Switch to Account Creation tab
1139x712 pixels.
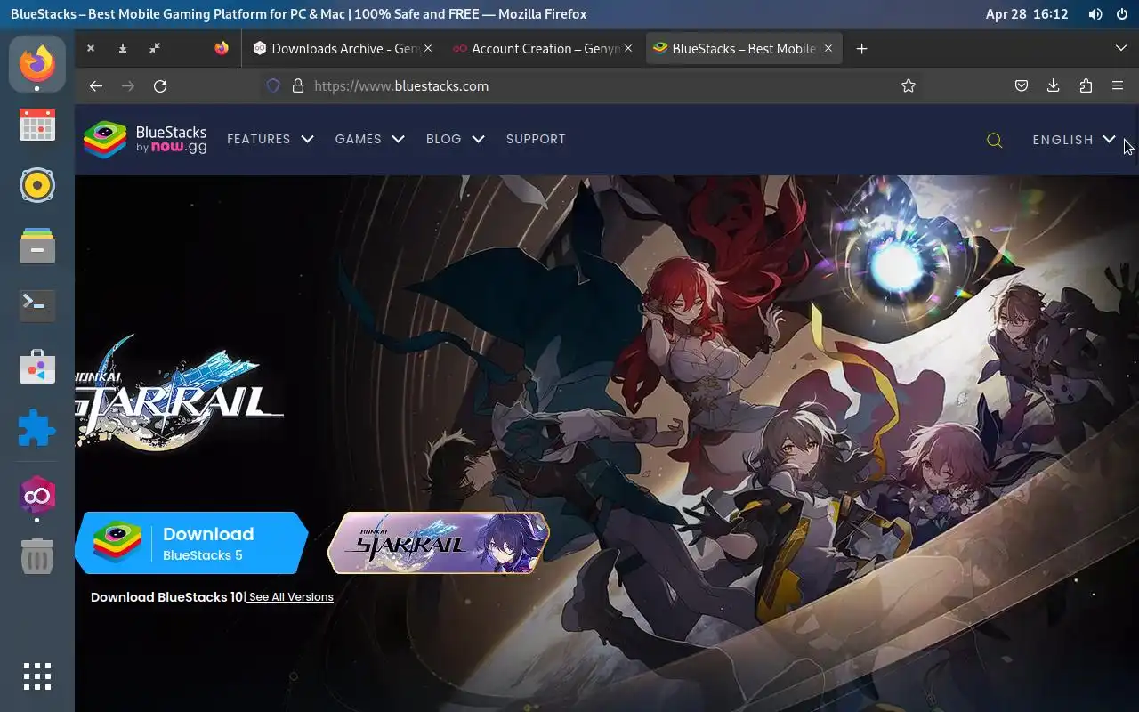543,49
